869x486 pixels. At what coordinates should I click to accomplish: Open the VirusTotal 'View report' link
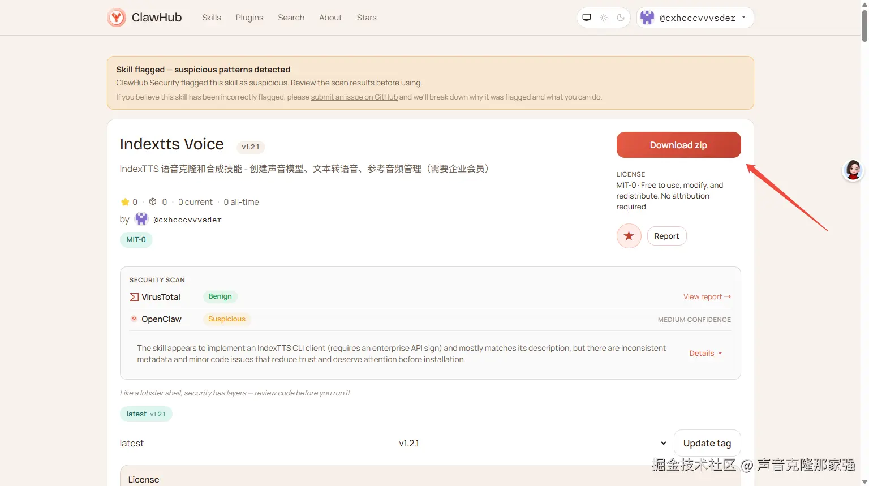pyautogui.click(x=707, y=297)
